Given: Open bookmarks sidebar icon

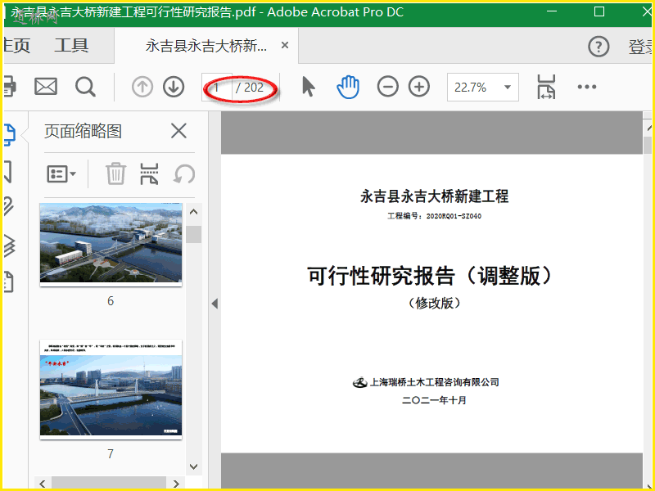Looking at the screenshot, I should point(8,172).
